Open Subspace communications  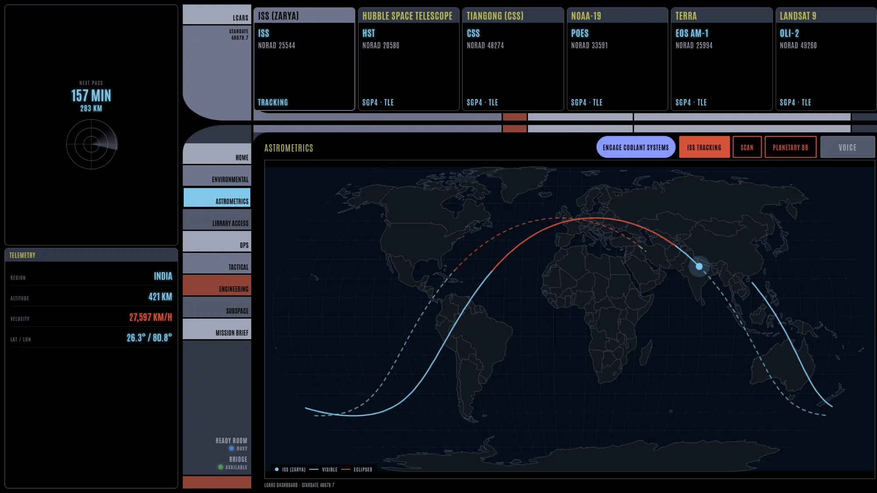tap(217, 307)
